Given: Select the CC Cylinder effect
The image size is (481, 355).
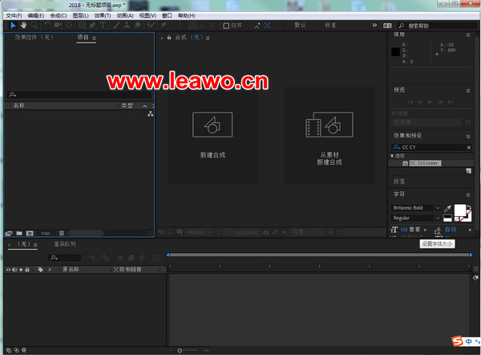Looking at the screenshot, I should [x=425, y=163].
